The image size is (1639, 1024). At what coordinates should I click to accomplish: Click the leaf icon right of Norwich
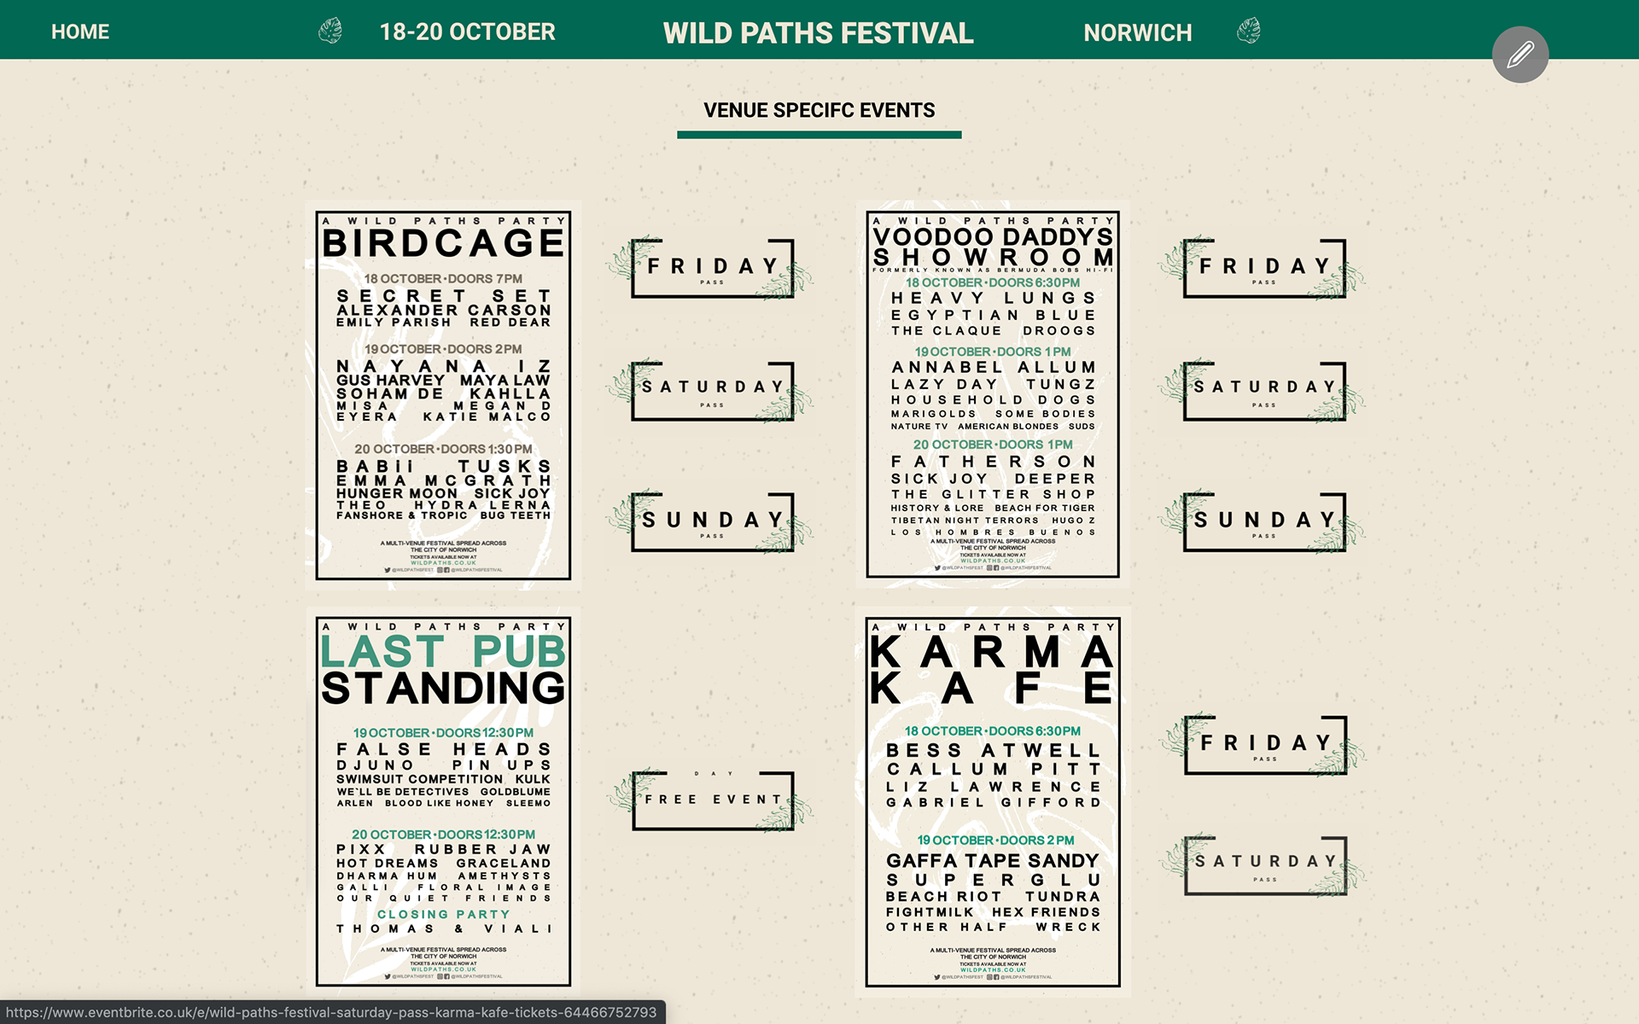[x=1249, y=32]
